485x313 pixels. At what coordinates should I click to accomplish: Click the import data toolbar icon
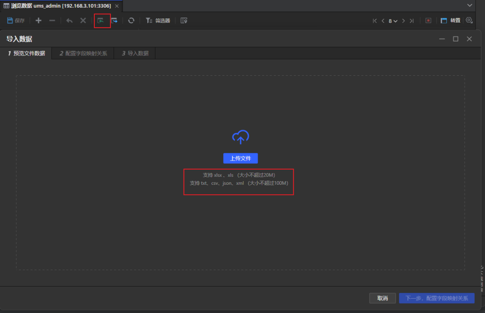[101, 21]
